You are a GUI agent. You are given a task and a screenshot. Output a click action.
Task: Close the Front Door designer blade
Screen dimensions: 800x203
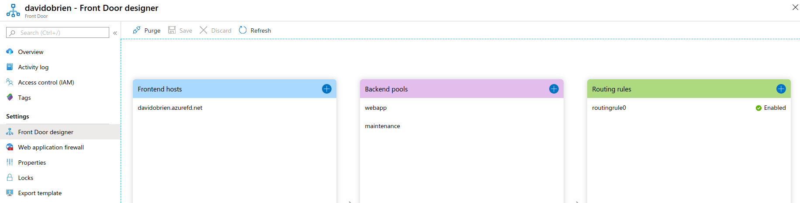pos(795,7)
